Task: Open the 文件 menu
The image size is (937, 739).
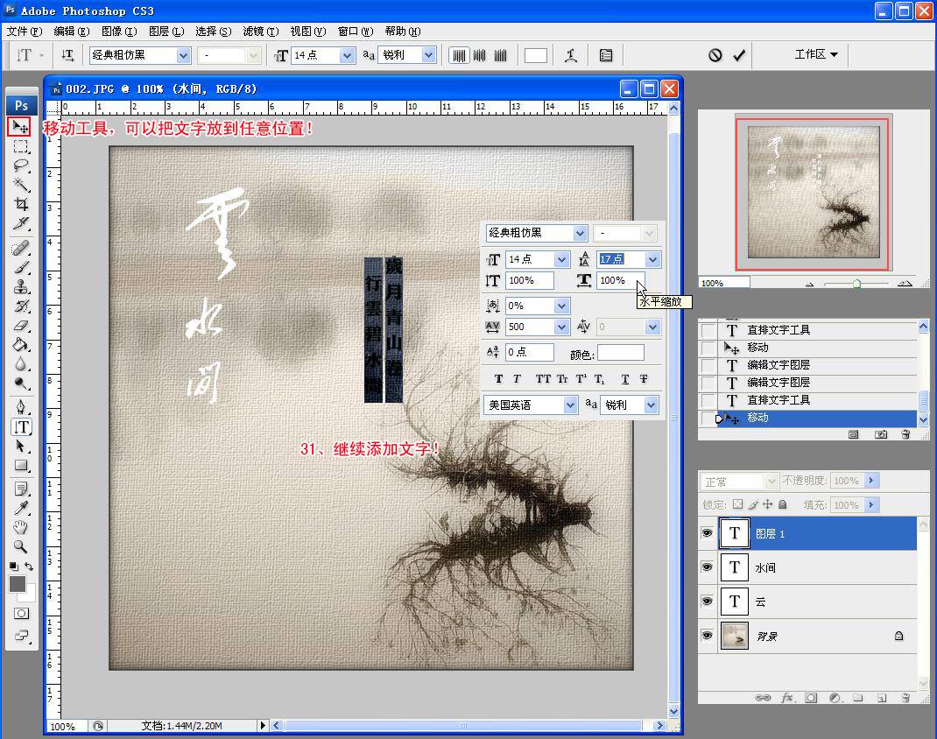Action: tap(25, 31)
